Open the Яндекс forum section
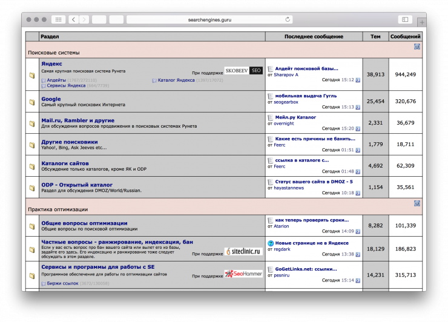The image size is (448, 322). (51, 64)
